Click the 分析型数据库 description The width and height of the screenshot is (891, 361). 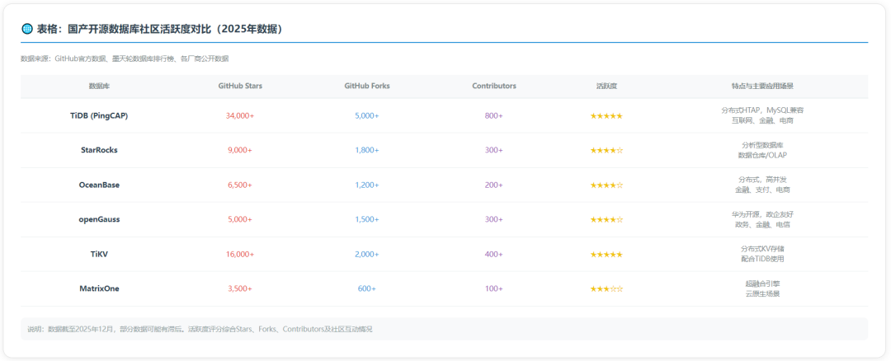click(x=762, y=145)
